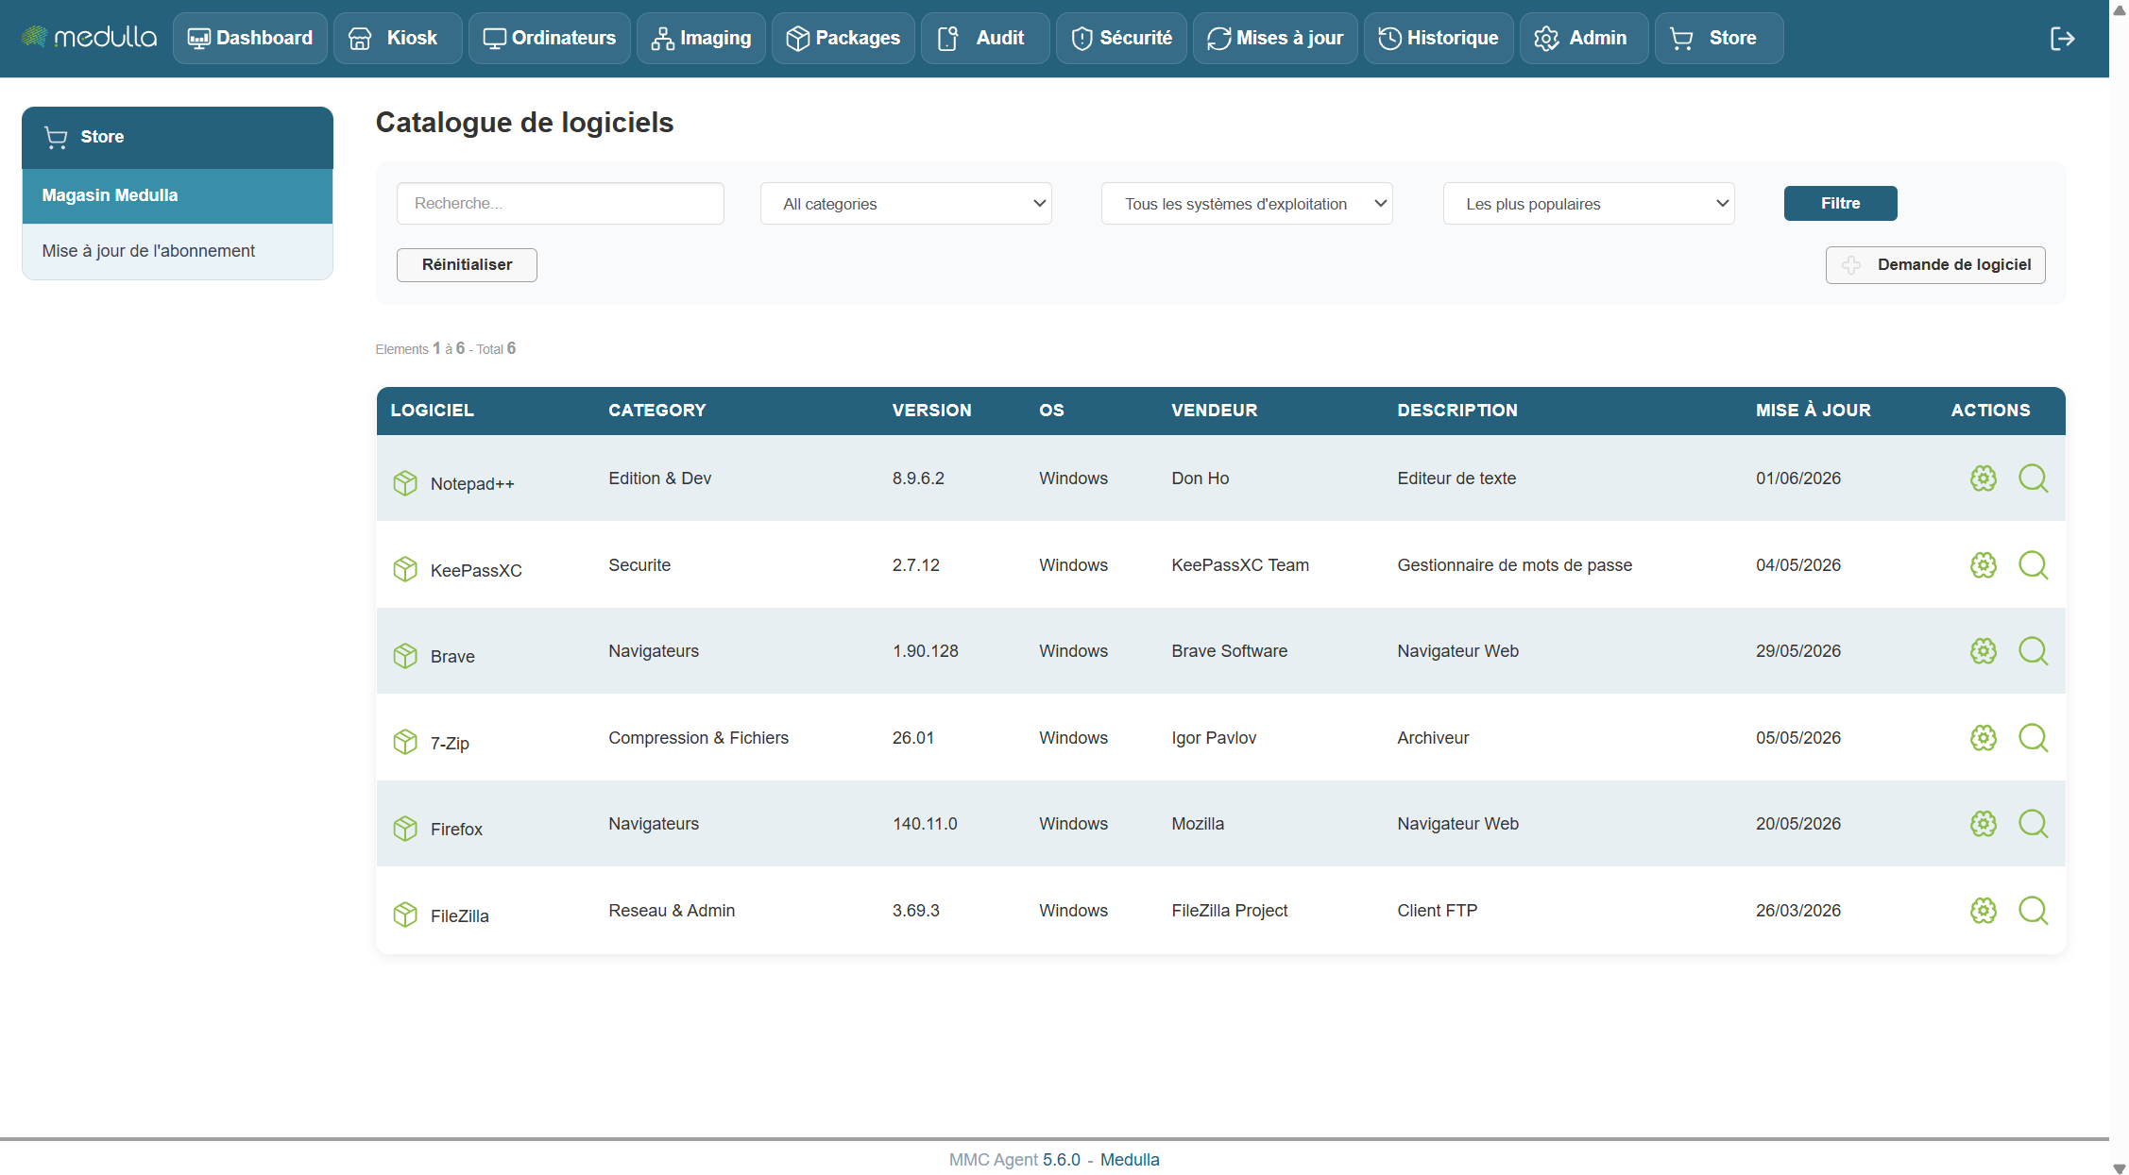Select Magasin Medulla in the sidebar
This screenshot has height=1175, width=2129.
pyautogui.click(x=178, y=196)
